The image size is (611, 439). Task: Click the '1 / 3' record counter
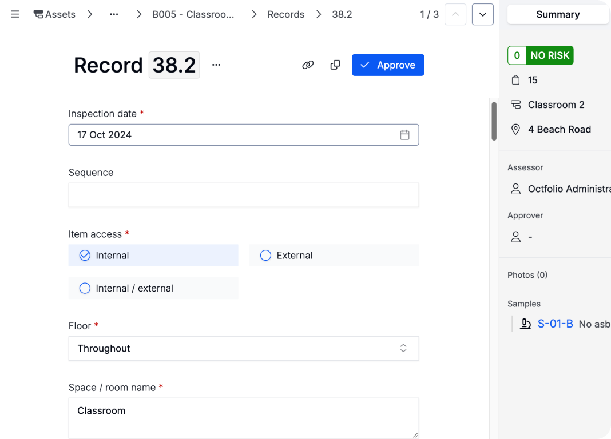coord(429,14)
